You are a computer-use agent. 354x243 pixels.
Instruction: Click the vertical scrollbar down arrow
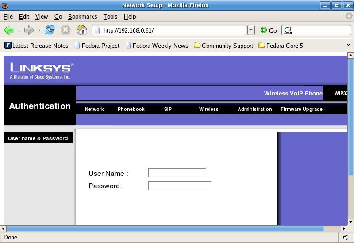click(350, 222)
